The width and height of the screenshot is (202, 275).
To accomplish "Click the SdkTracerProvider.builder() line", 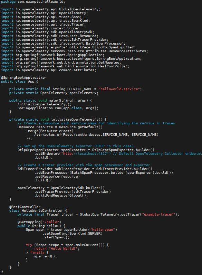I will [85, 169].
